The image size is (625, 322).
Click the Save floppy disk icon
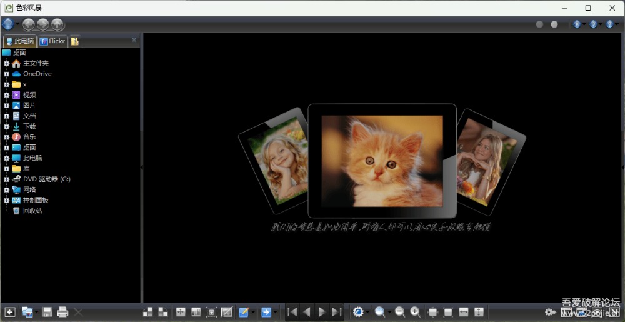click(47, 312)
